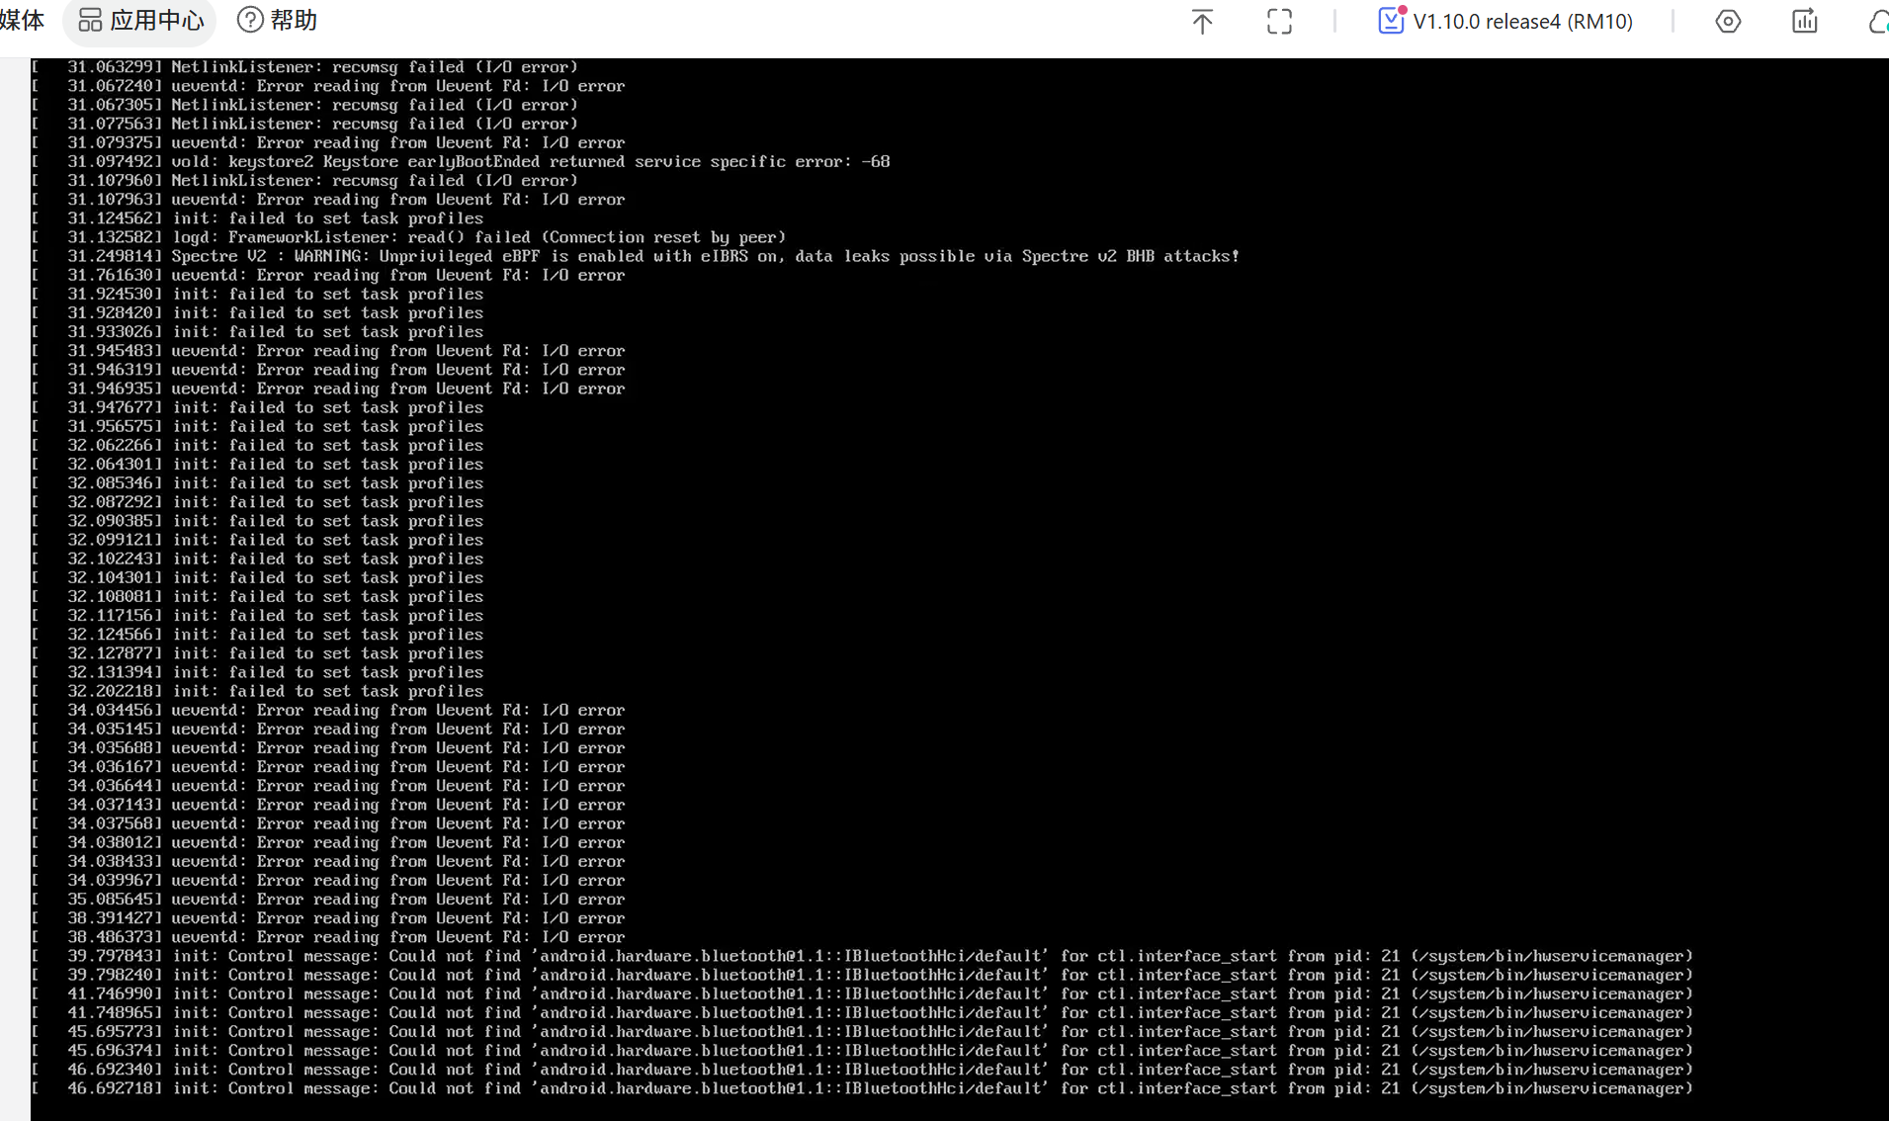Click the V1.10.0 release4 (RM10) version label

click(1522, 22)
